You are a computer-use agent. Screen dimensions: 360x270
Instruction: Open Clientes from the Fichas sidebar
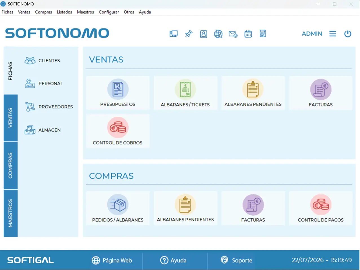42,60
